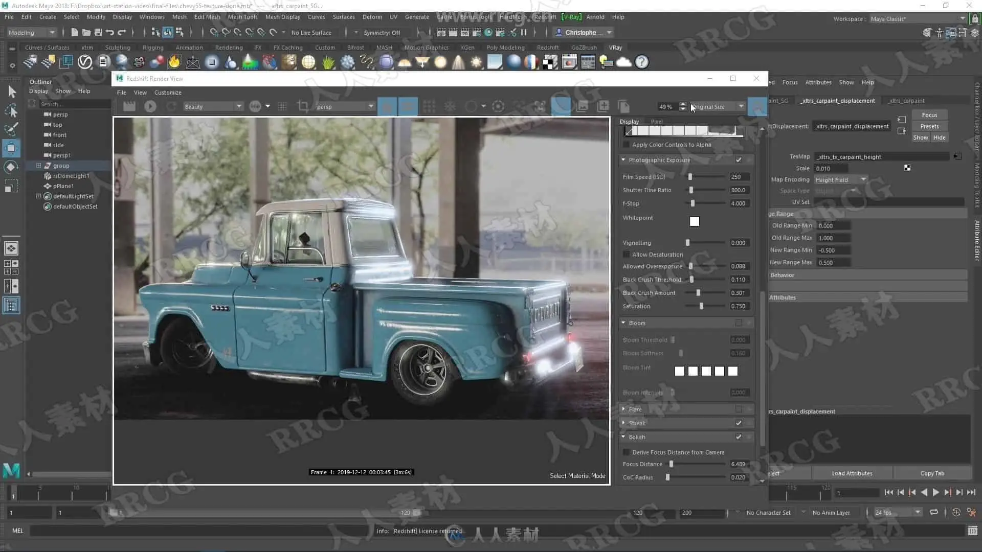Switch to the Poly Modeling shelf tab
The height and width of the screenshot is (552, 982).
click(x=505, y=48)
